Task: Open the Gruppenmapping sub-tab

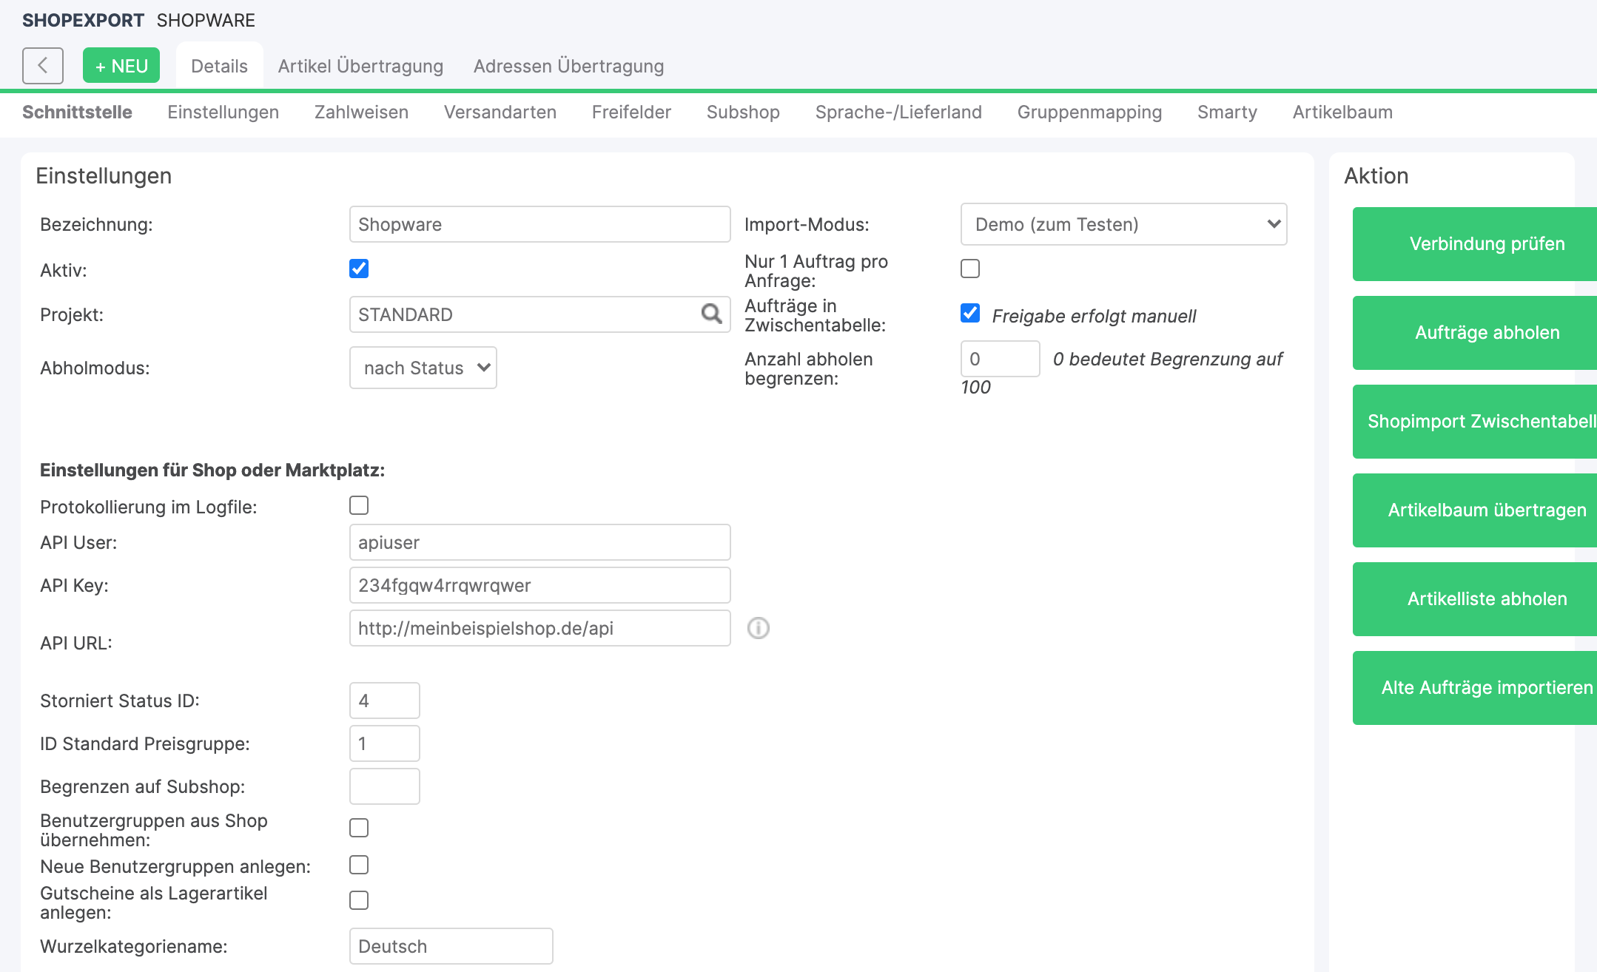Action: pyautogui.click(x=1089, y=112)
